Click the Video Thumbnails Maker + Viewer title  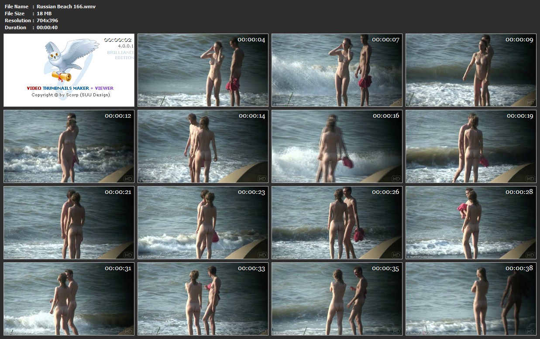point(70,88)
